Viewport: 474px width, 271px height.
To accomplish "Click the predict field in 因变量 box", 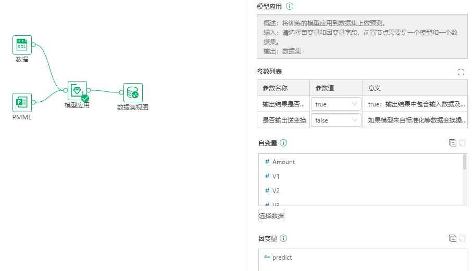I will tap(282, 258).
